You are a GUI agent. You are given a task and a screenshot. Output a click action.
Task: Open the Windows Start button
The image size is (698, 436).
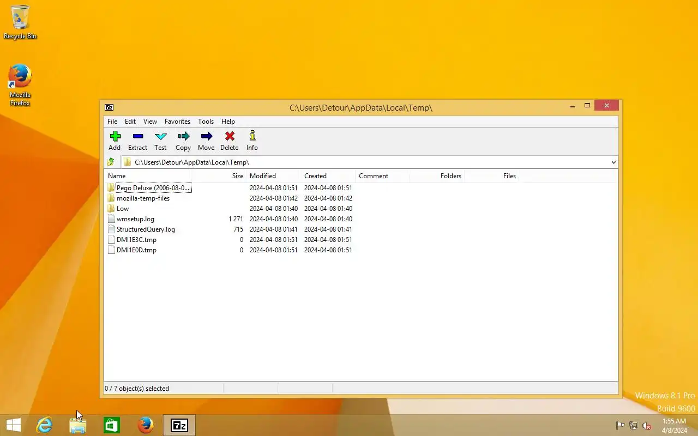coord(13,425)
